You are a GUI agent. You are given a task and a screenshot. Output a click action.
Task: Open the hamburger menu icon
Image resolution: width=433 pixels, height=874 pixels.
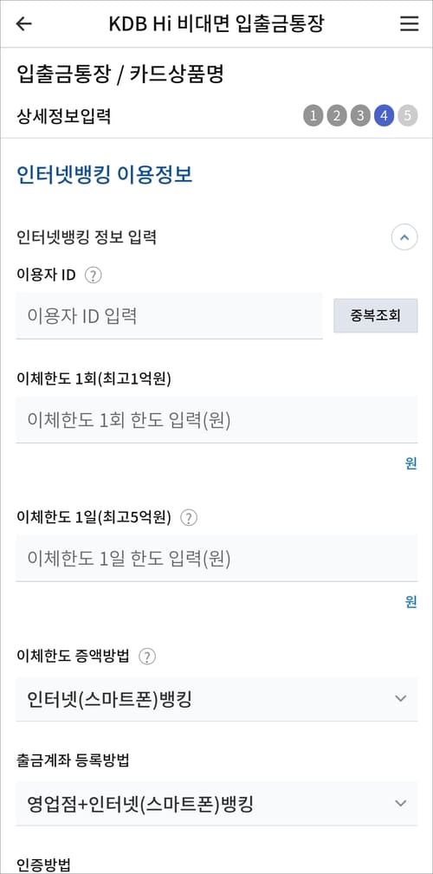[x=409, y=24]
